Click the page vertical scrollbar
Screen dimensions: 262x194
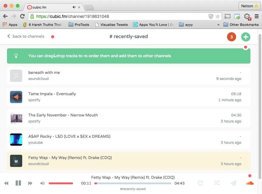point(260,106)
